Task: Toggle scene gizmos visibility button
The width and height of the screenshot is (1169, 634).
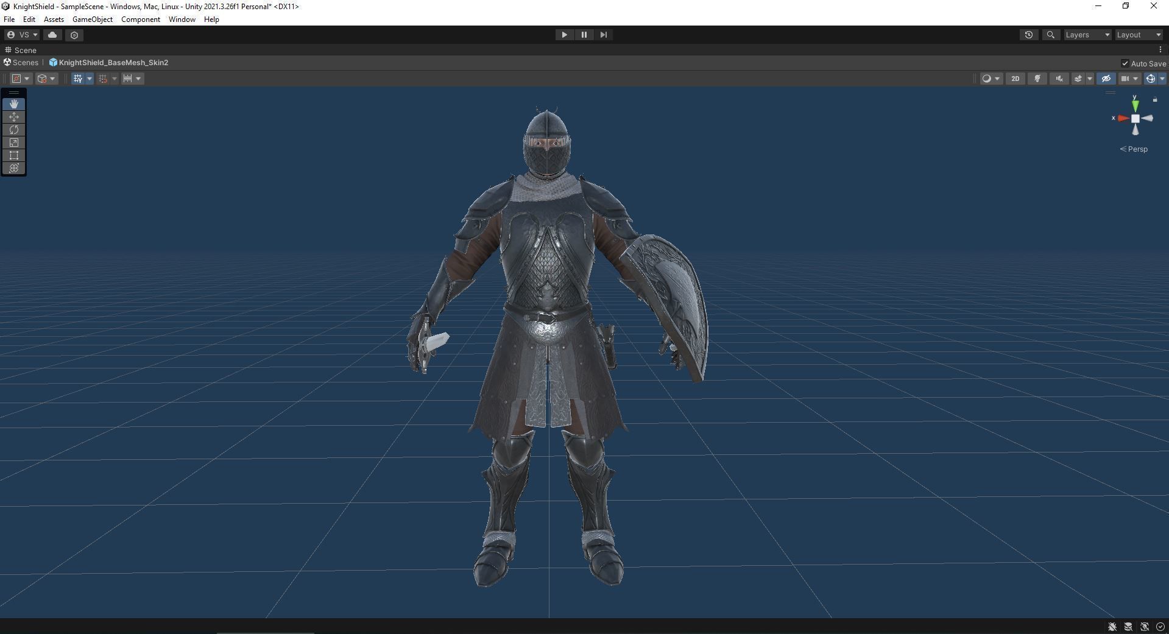Action: (1151, 79)
